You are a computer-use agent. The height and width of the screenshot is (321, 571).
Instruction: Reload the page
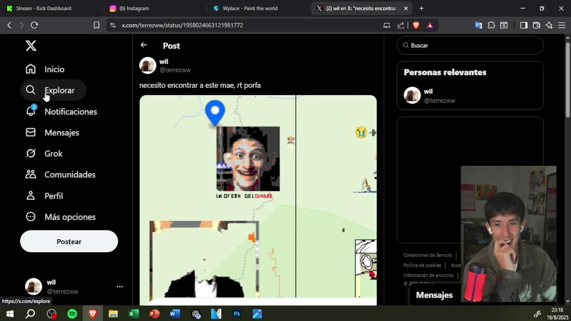point(34,25)
